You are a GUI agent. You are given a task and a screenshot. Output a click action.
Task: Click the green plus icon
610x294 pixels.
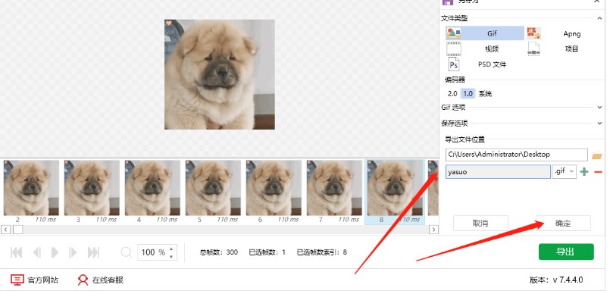click(x=583, y=172)
